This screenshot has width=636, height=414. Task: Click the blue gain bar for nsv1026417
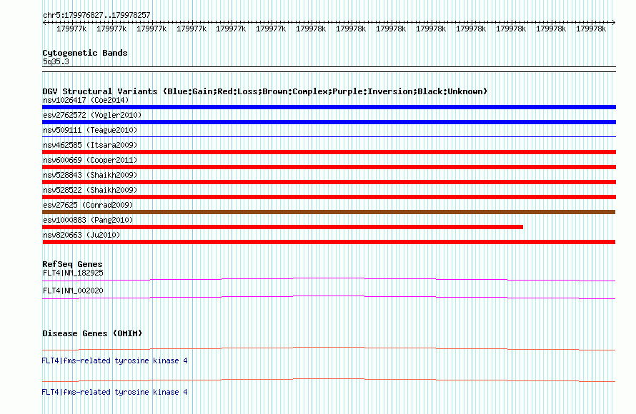click(x=329, y=107)
